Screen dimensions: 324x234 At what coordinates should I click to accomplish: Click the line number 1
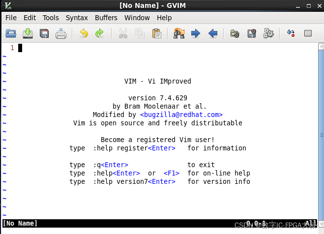pyautogui.click(x=12, y=48)
